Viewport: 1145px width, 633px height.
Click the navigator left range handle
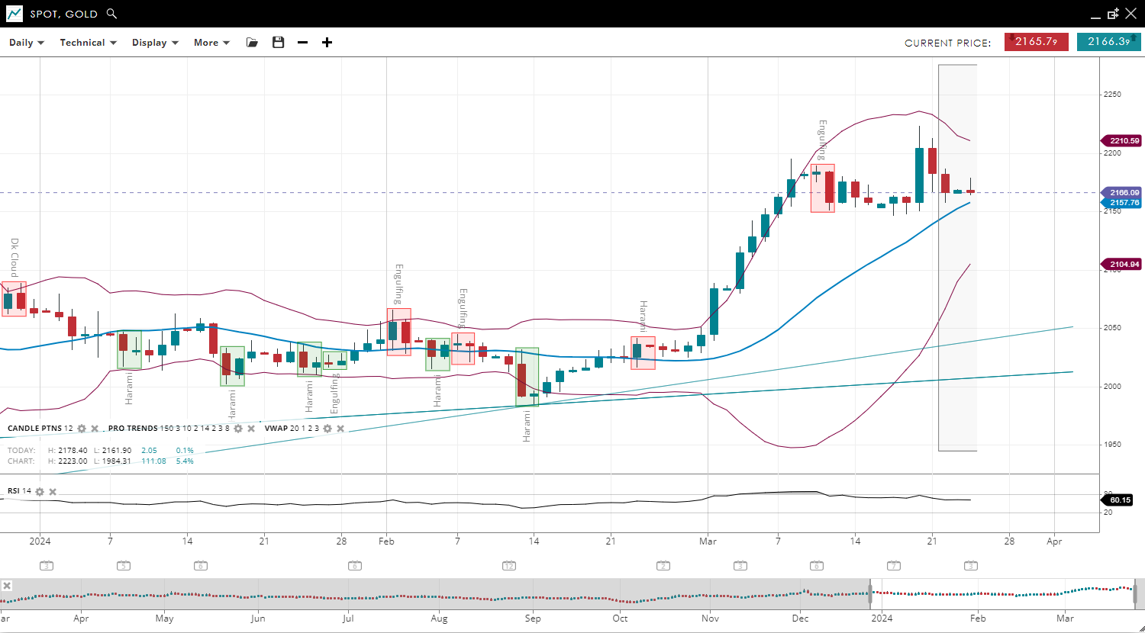(869, 592)
